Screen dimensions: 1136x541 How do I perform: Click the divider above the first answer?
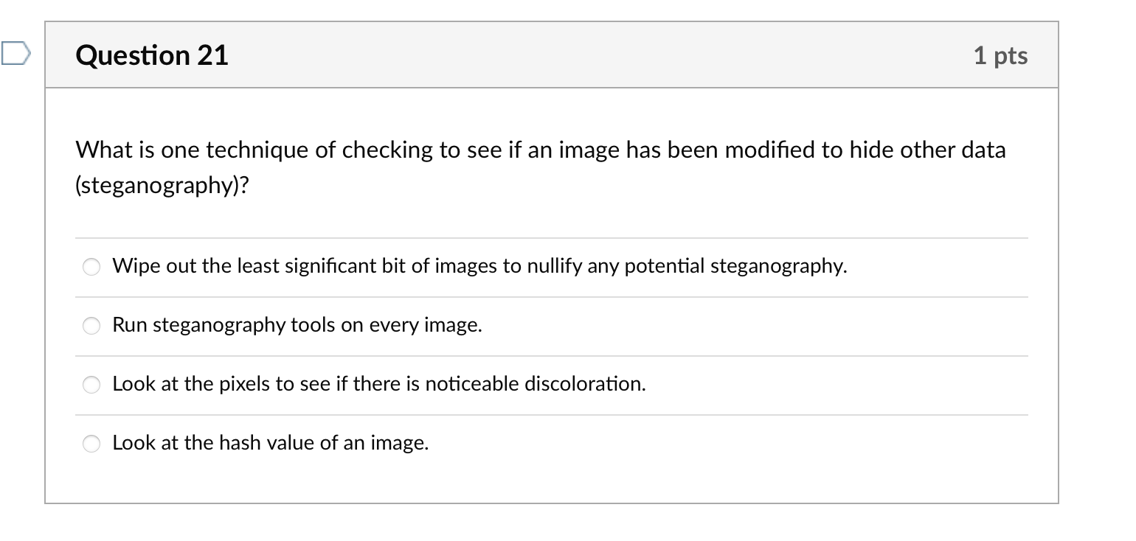pyautogui.click(x=552, y=237)
